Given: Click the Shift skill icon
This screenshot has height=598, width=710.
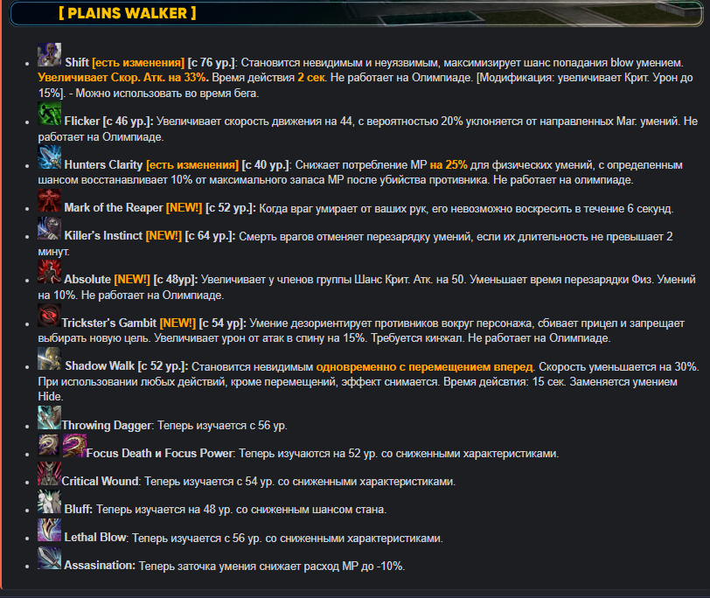Looking at the screenshot, I should (49, 55).
